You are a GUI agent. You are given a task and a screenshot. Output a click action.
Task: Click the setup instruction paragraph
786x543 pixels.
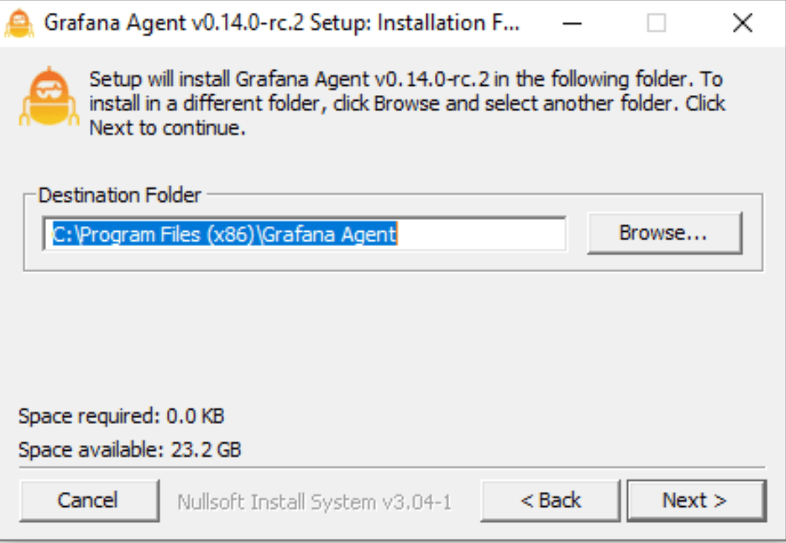[406, 103]
